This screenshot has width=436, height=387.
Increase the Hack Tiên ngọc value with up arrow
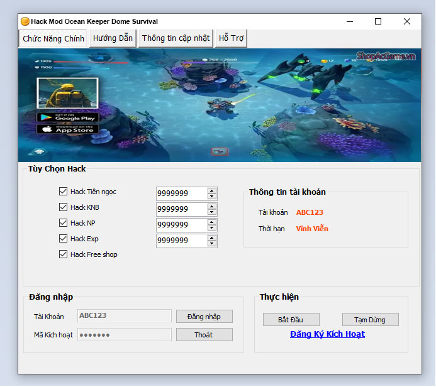coord(212,191)
